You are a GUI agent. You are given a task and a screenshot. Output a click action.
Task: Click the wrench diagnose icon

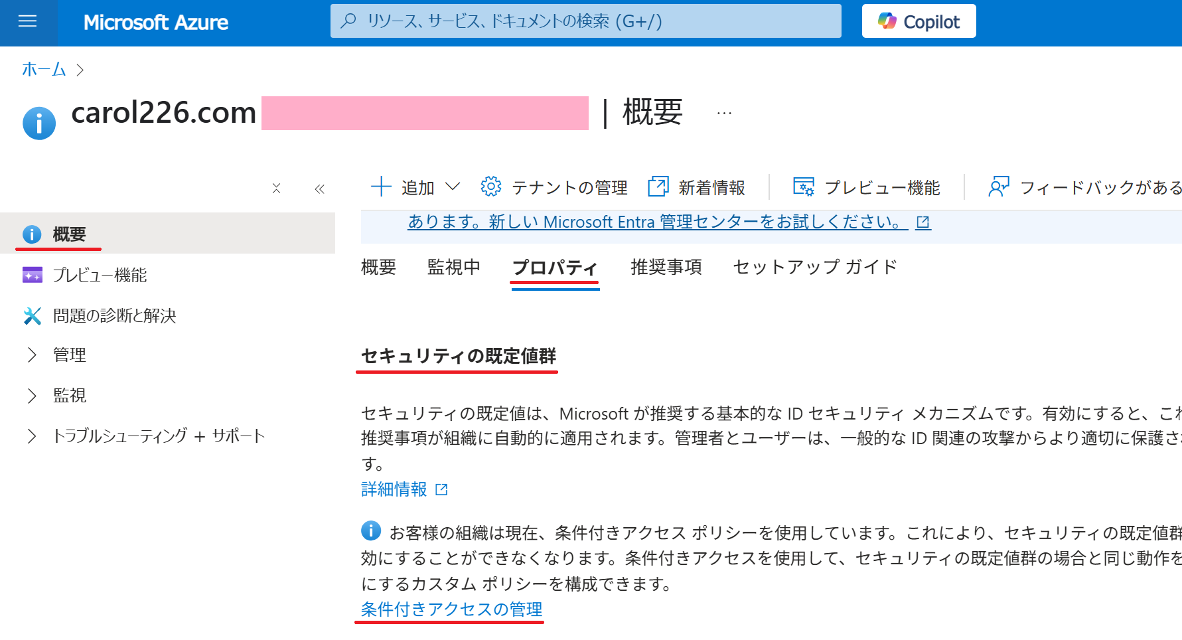coord(33,315)
